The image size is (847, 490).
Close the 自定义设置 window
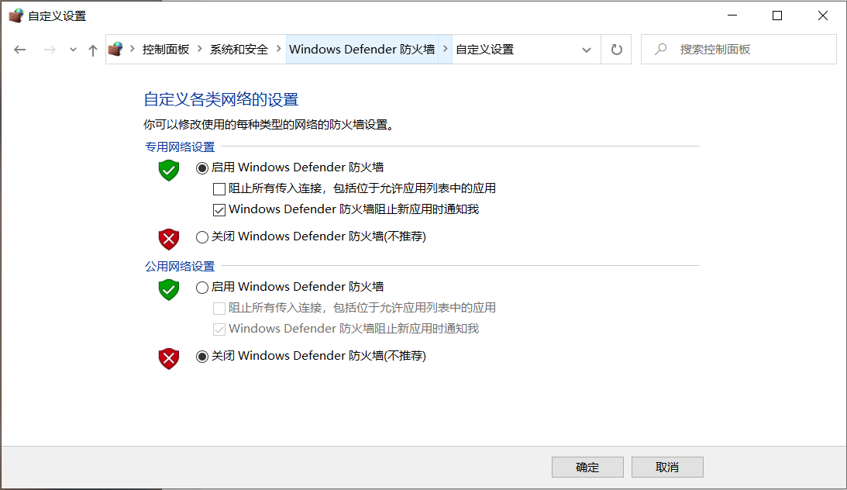822,16
